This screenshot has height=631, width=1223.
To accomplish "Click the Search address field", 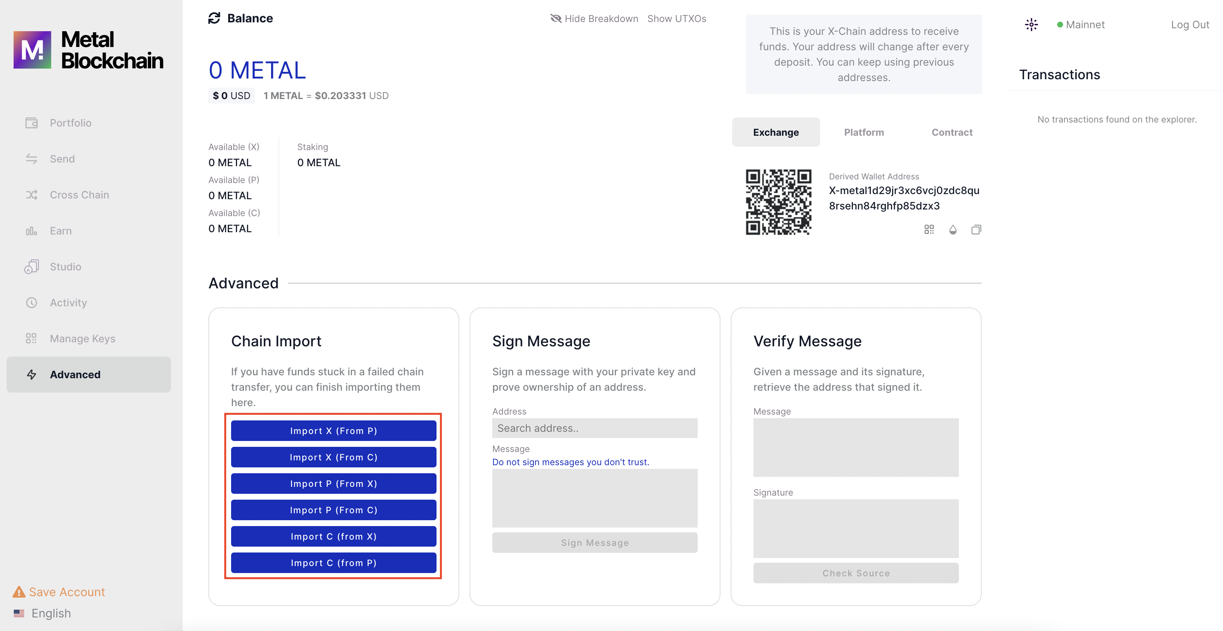I will 594,428.
